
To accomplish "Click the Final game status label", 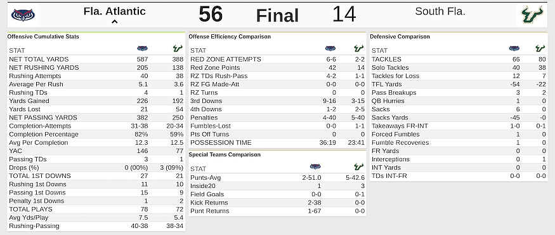I will (x=277, y=16).
